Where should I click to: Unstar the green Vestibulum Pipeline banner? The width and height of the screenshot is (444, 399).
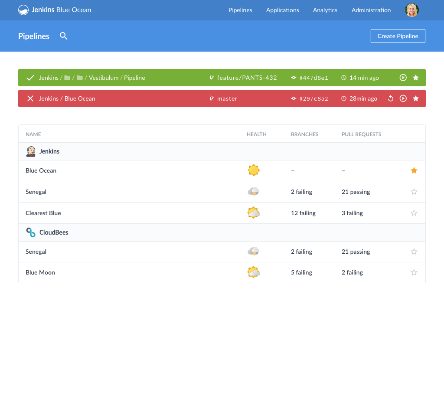coord(415,78)
